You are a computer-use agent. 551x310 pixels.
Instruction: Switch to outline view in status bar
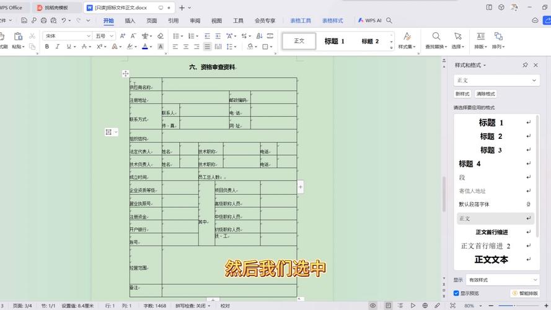tap(400, 306)
